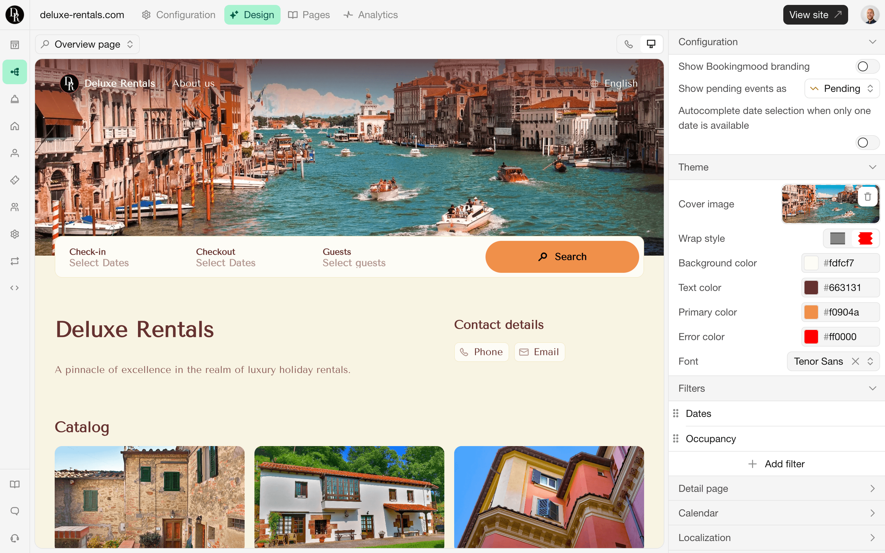Click the calendar icon in left sidebar
Screen dimensions: 885x553
(x=15, y=45)
